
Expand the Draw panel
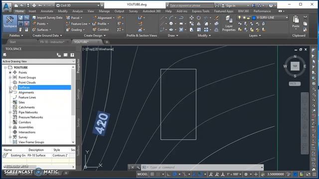(x=173, y=35)
